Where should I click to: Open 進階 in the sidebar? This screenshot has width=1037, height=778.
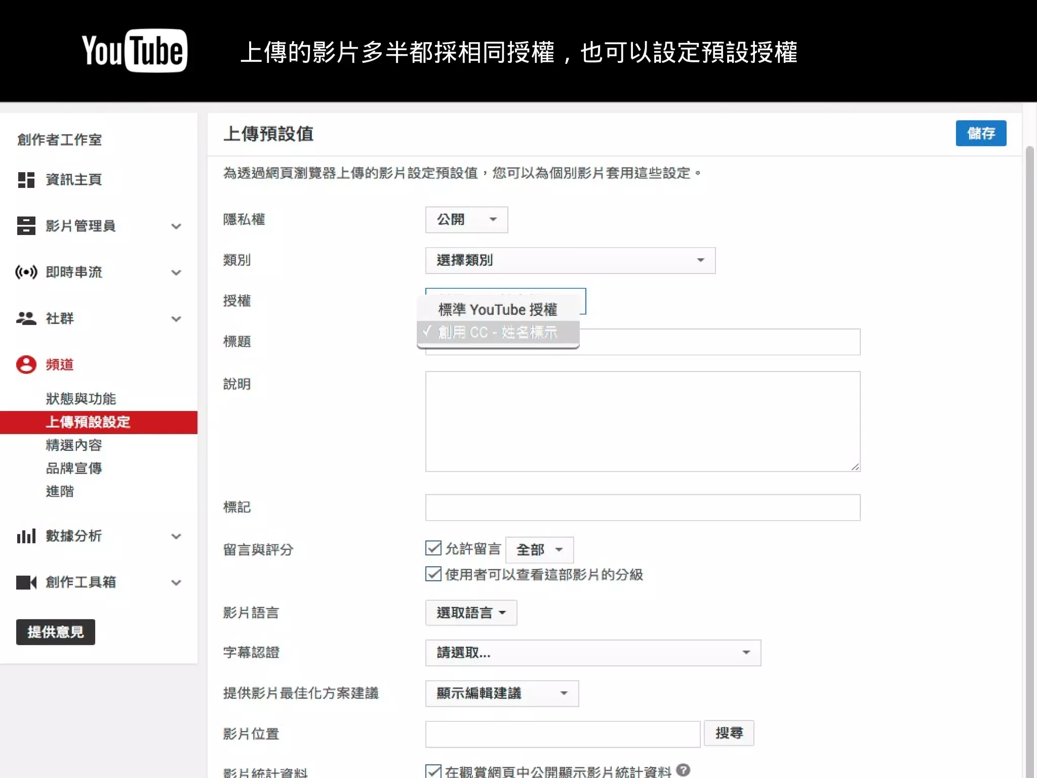[60, 491]
